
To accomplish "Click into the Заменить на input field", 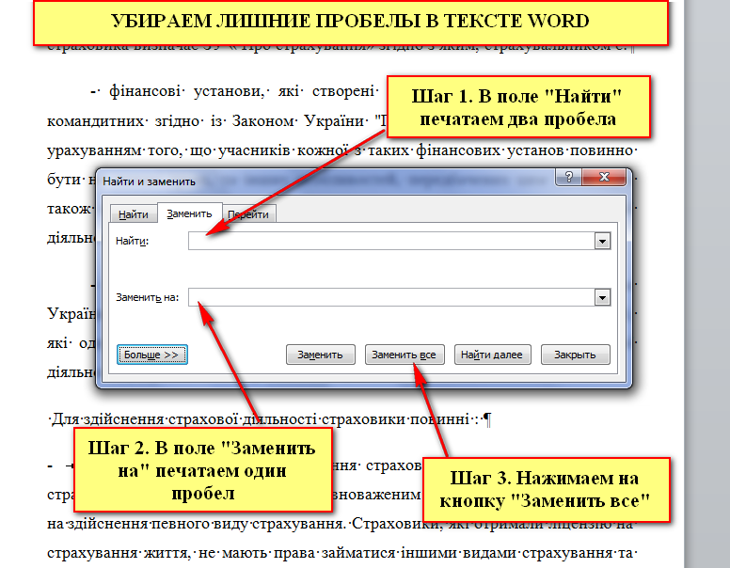I will point(391,297).
